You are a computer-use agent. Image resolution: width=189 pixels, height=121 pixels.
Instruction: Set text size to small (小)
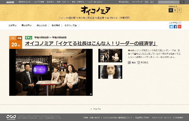tap(171, 10)
